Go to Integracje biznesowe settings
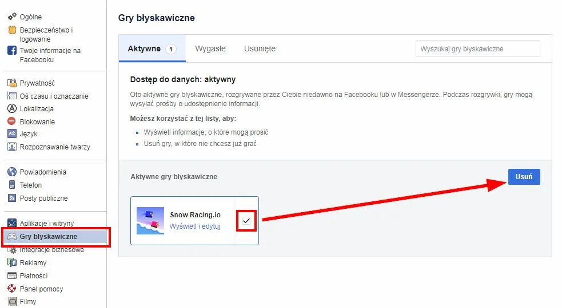 pos(52,250)
